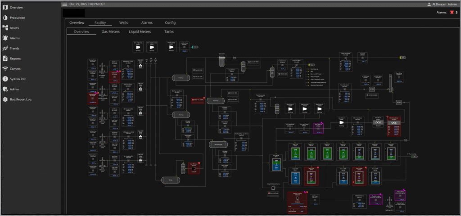Select the Gas Meters sub-tab
Viewport: 461px width, 216px height.
pos(110,31)
